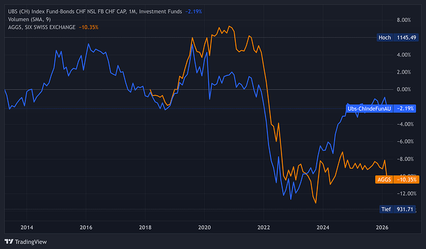Click the 4.00% axis value
The height and width of the screenshot is (249, 426).
[404, 55]
